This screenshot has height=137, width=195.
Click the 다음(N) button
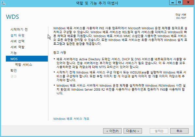[x=133, y=131]
